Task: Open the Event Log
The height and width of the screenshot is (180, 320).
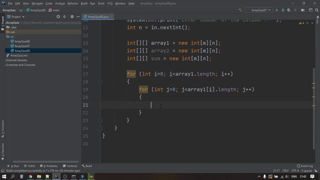Action: (x=305, y=166)
